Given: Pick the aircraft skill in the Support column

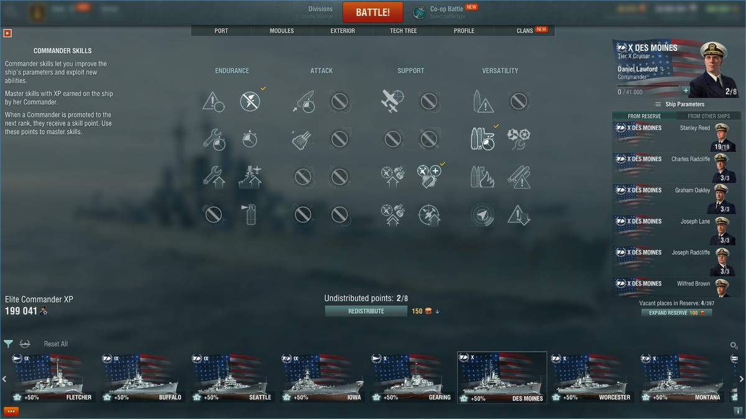Looking at the screenshot, I should coord(392,101).
